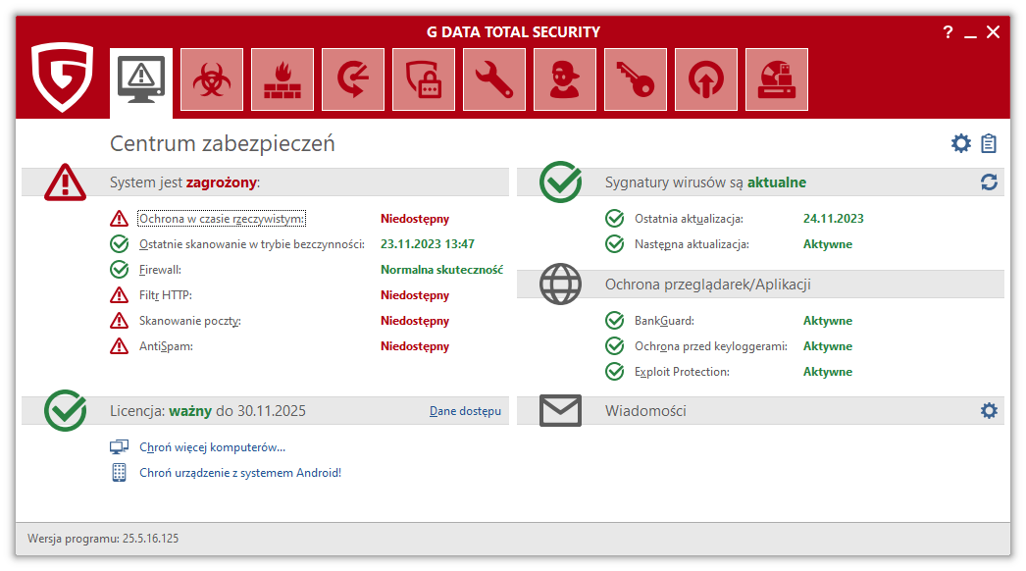Open the AntiSpam entry

[166, 346]
